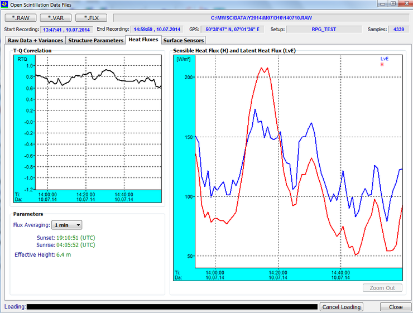
Task: Open a *.VAR data file
Action: tap(56, 18)
